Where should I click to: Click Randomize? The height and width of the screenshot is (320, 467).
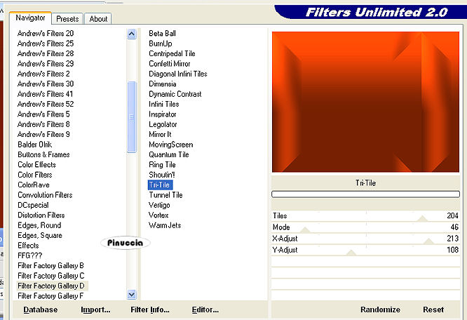[x=380, y=309]
